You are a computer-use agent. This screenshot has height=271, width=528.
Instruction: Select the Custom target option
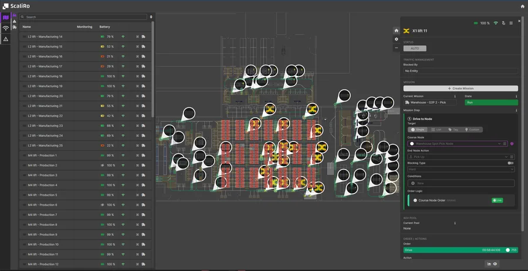click(472, 130)
